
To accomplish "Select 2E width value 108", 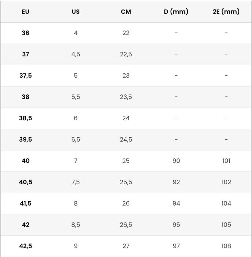I will pos(226,246).
